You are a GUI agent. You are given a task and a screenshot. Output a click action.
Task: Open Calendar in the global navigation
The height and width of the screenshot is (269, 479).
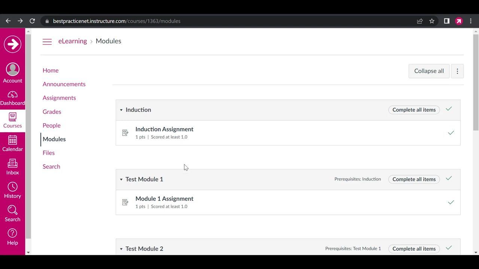point(12,140)
